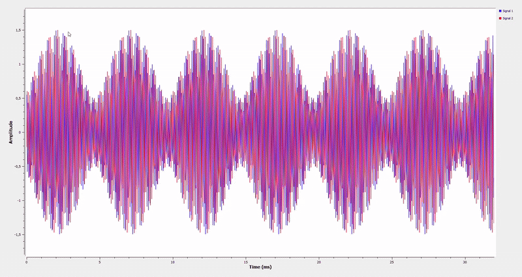Click the 10 ms tick label
Image resolution: width=522 pixels, height=277 pixels.
click(x=172, y=261)
